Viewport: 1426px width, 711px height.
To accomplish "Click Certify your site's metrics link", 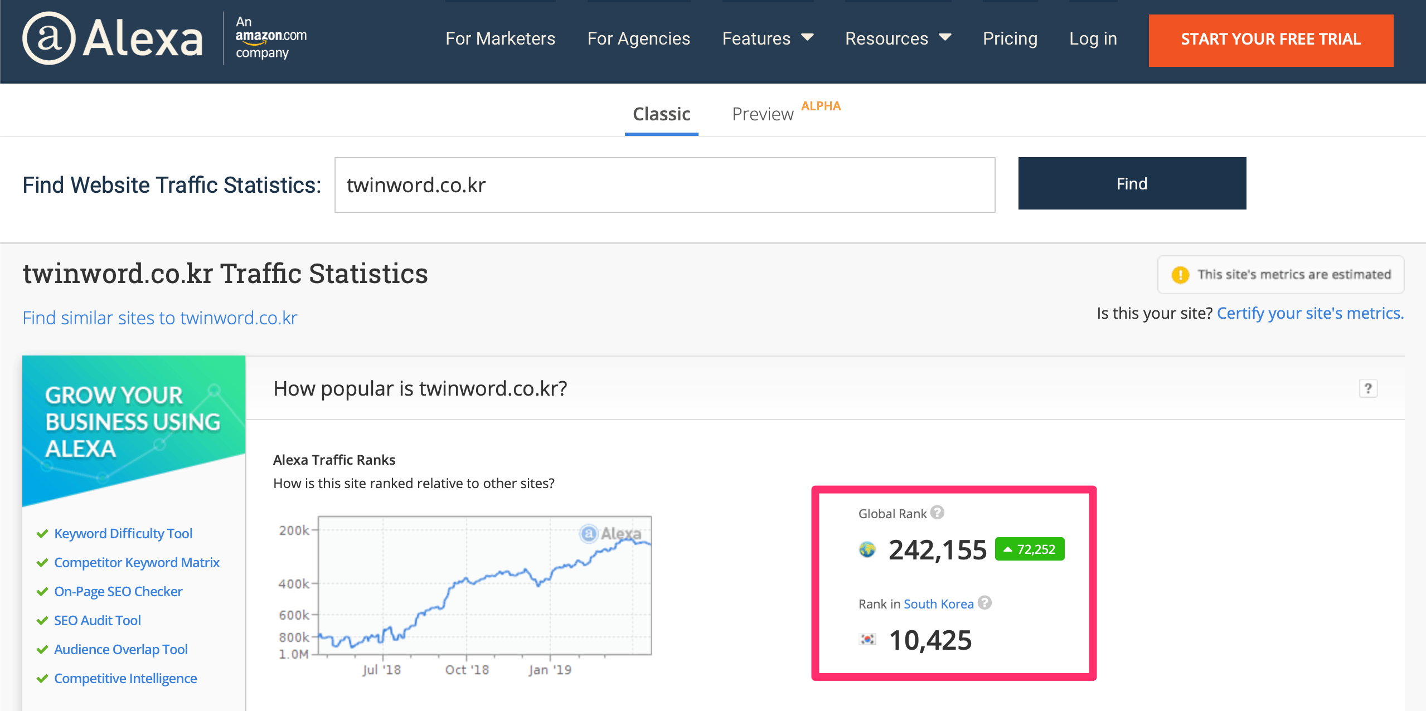I will pyautogui.click(x=1310, y=313).
